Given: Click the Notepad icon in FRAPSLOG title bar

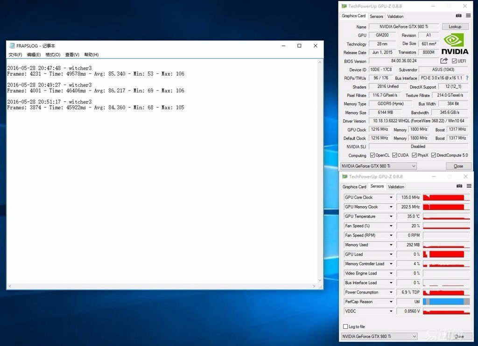Looking at the screenshot, I should point(12,46).
